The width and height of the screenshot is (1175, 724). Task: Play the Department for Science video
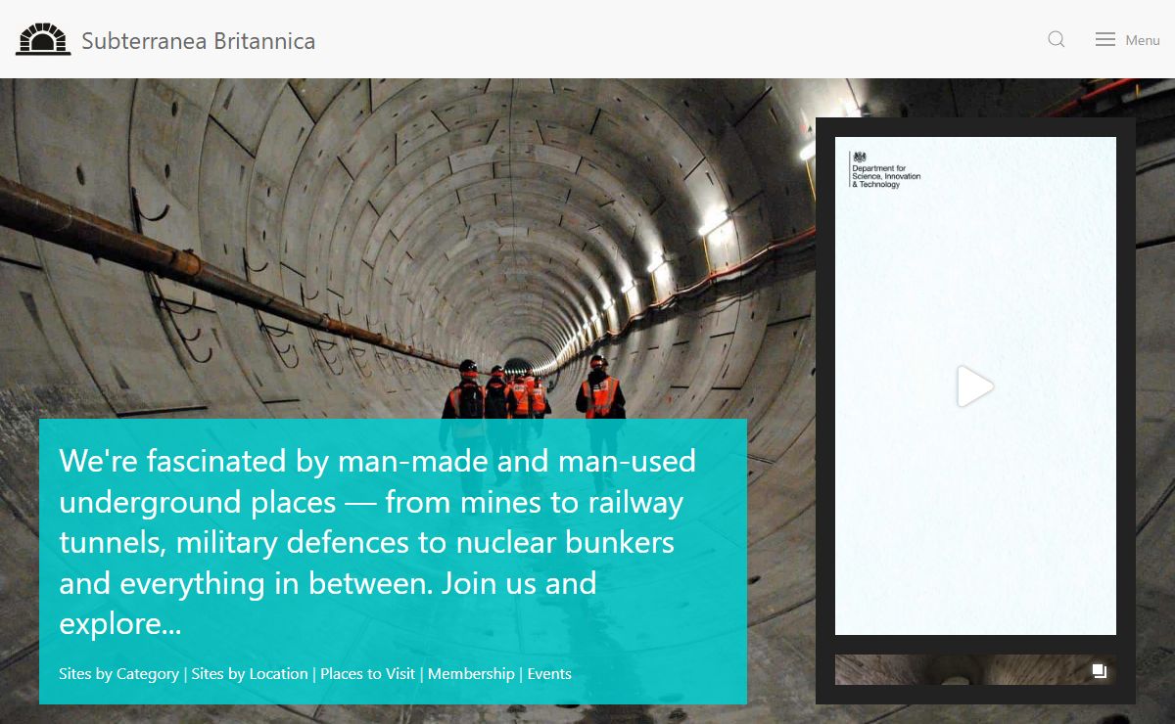975,385
